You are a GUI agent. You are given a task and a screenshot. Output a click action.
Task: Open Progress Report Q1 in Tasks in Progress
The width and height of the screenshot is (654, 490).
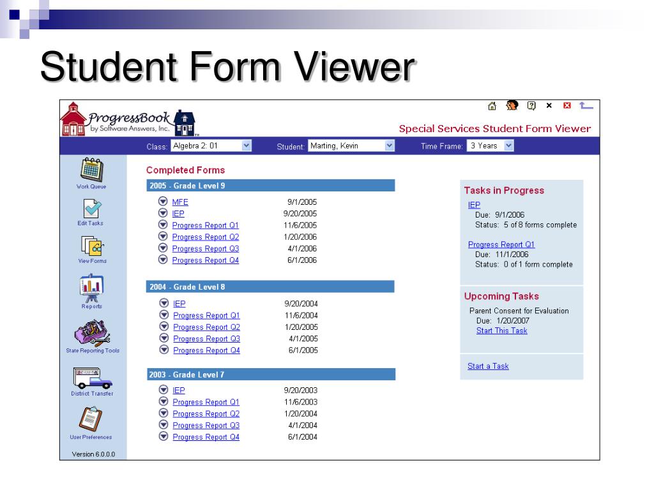pyautogui.click(x=501, y=244)
